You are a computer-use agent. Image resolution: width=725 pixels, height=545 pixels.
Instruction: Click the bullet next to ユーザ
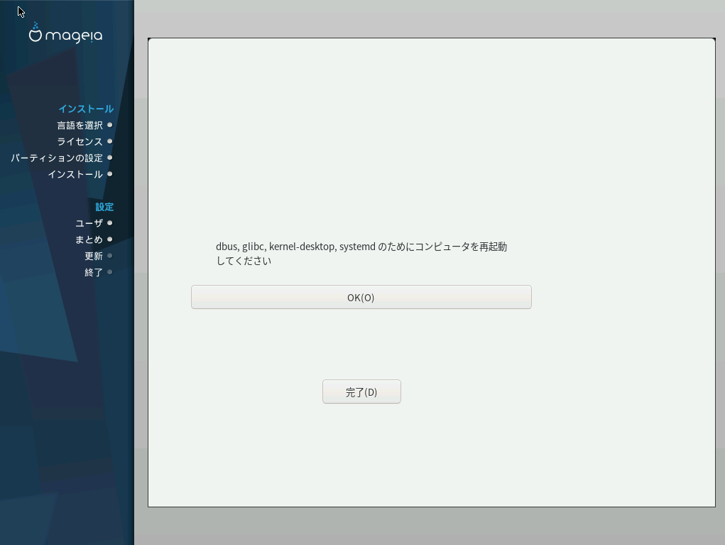tap(110, 223)
